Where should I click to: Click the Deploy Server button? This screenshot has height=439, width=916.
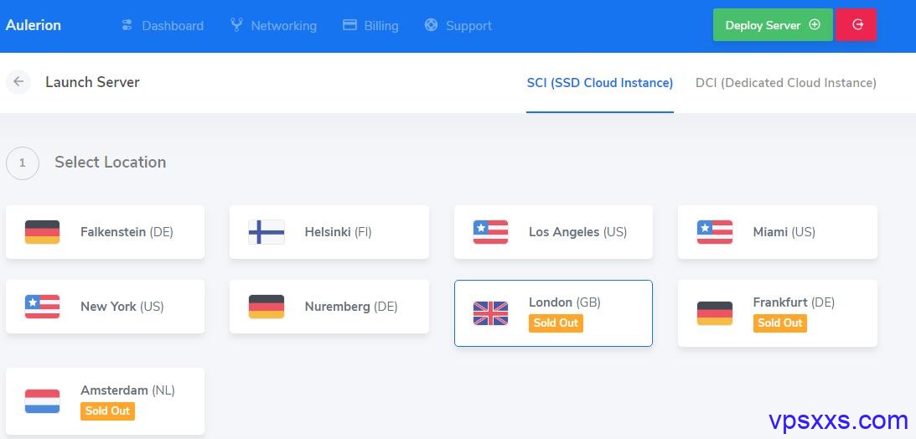(773, 24)
